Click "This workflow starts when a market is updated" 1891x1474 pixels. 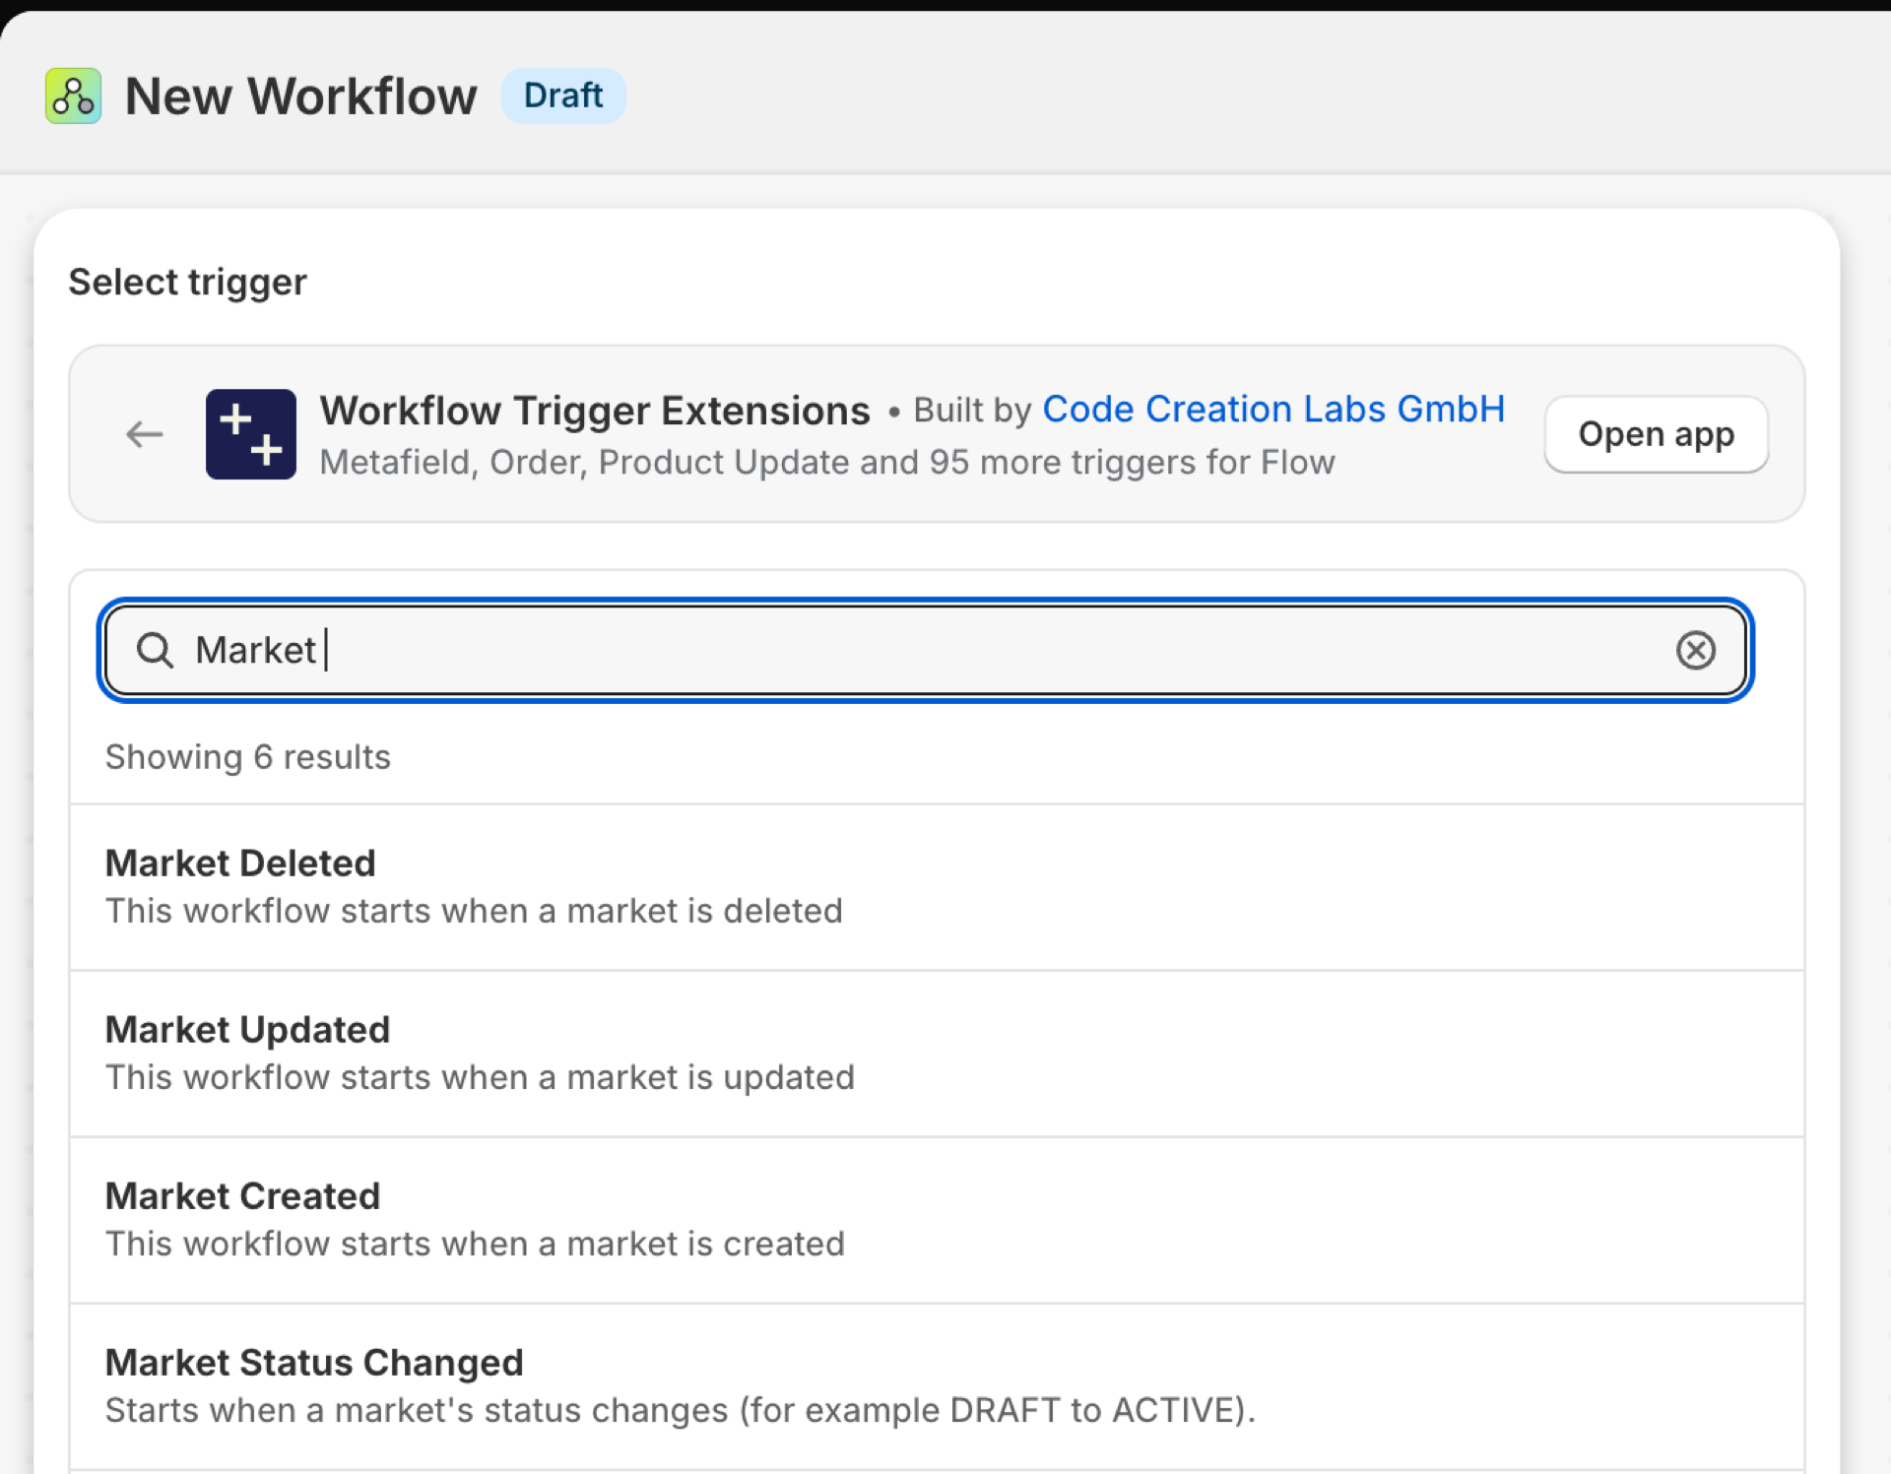tap(480, 1077)
